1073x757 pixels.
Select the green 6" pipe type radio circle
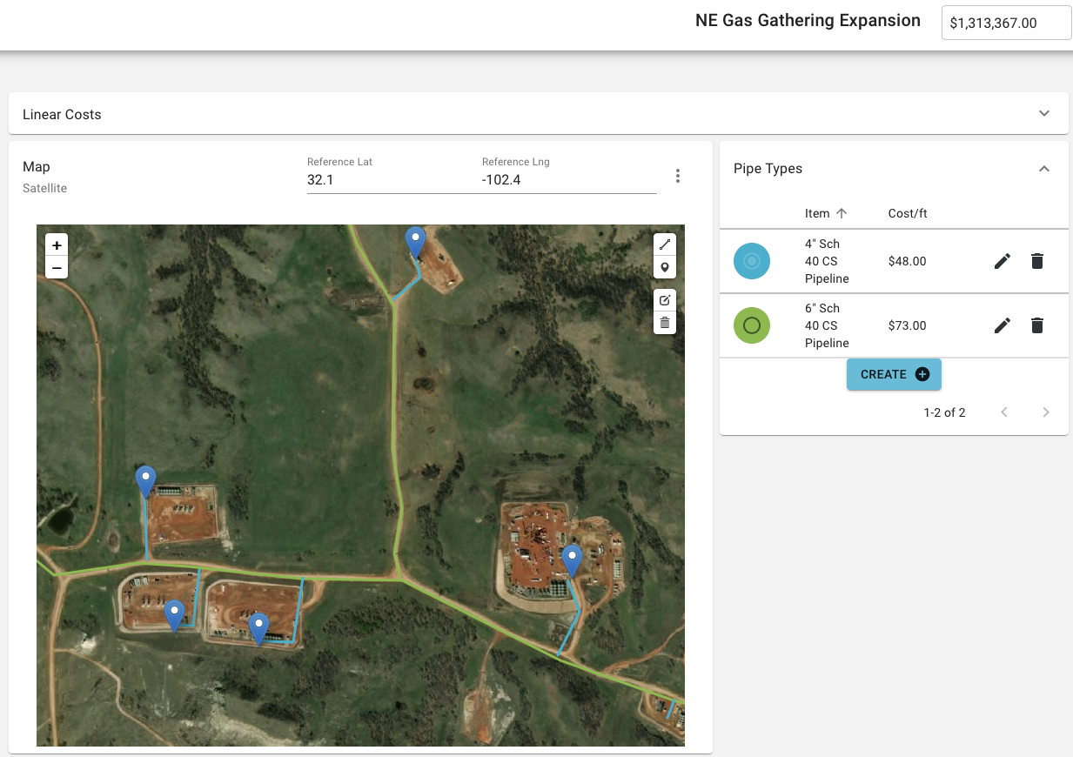(752, 325)
